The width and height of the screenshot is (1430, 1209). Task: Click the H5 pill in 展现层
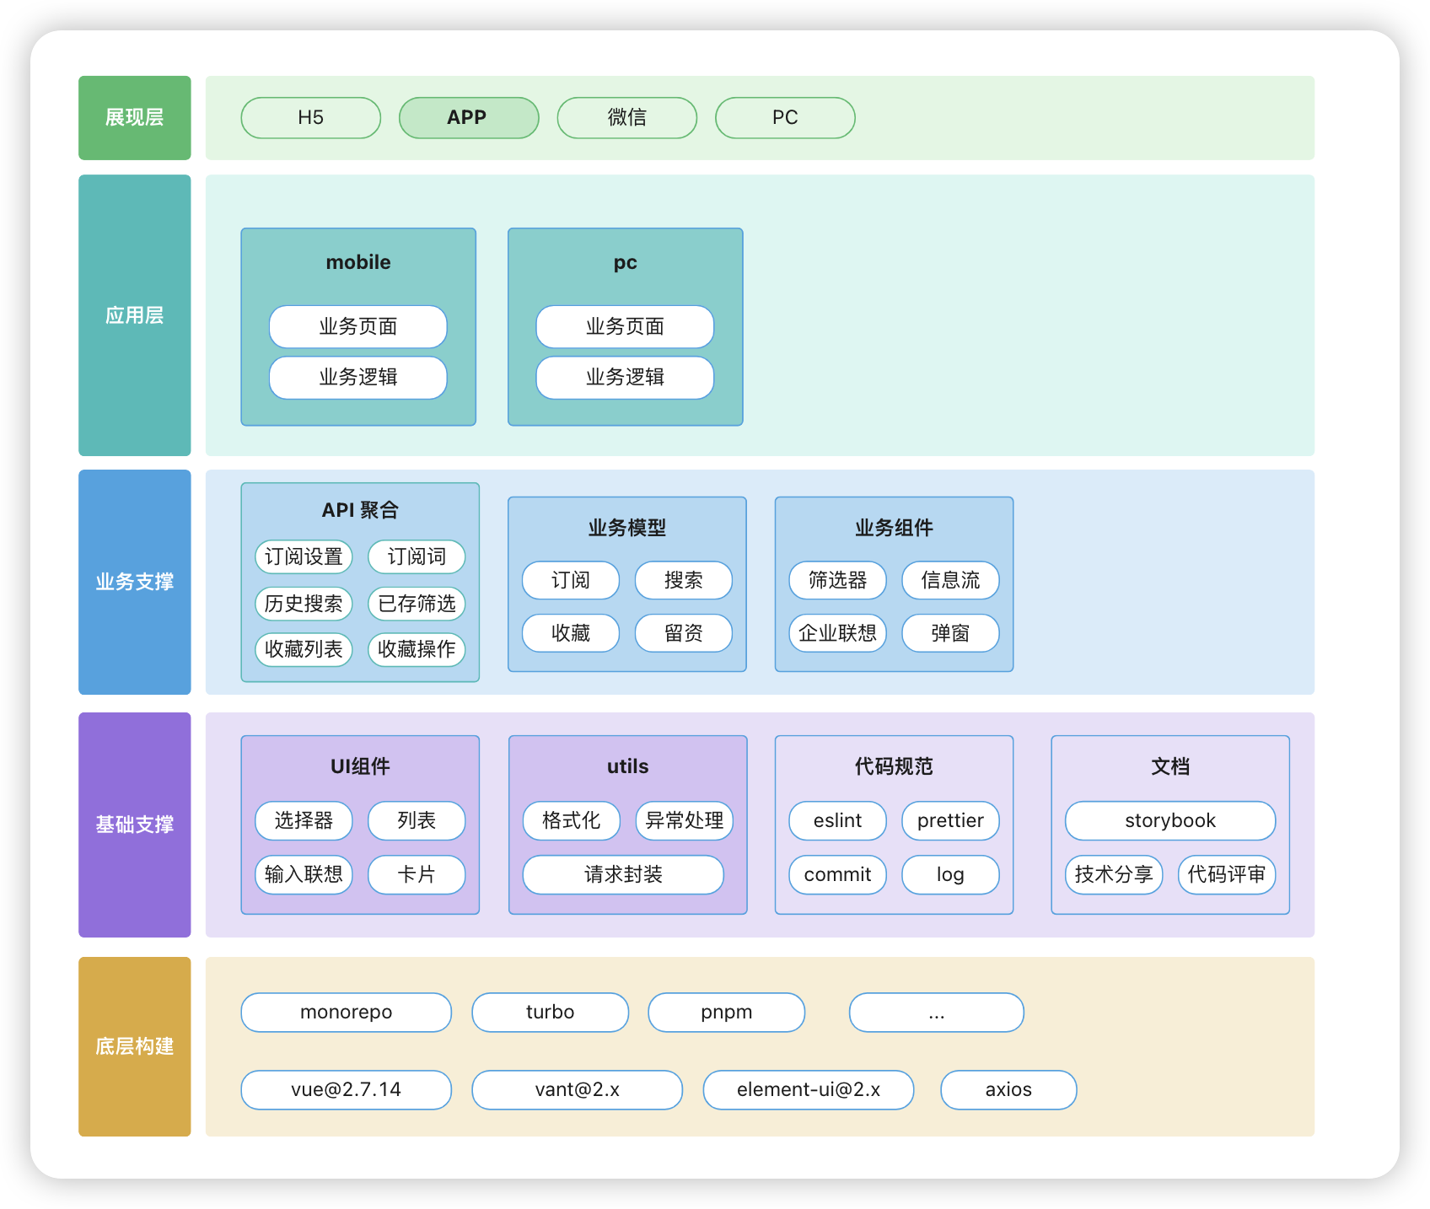click(310, 117)
